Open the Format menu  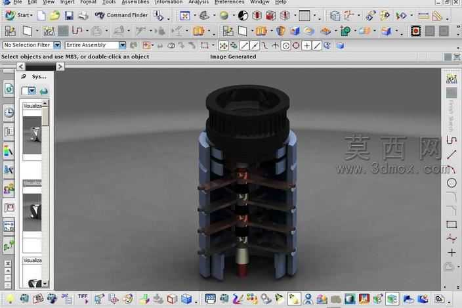point(88,2)
